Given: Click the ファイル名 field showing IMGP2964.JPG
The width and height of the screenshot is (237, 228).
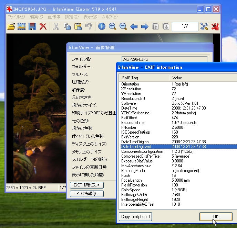Looking at the screenshot, I should (164, 59).
